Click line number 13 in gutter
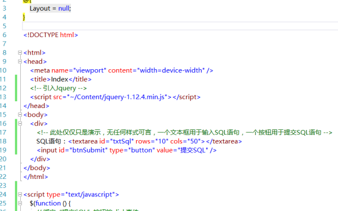Screen dimensions: 338x211 tap(3, 97)
